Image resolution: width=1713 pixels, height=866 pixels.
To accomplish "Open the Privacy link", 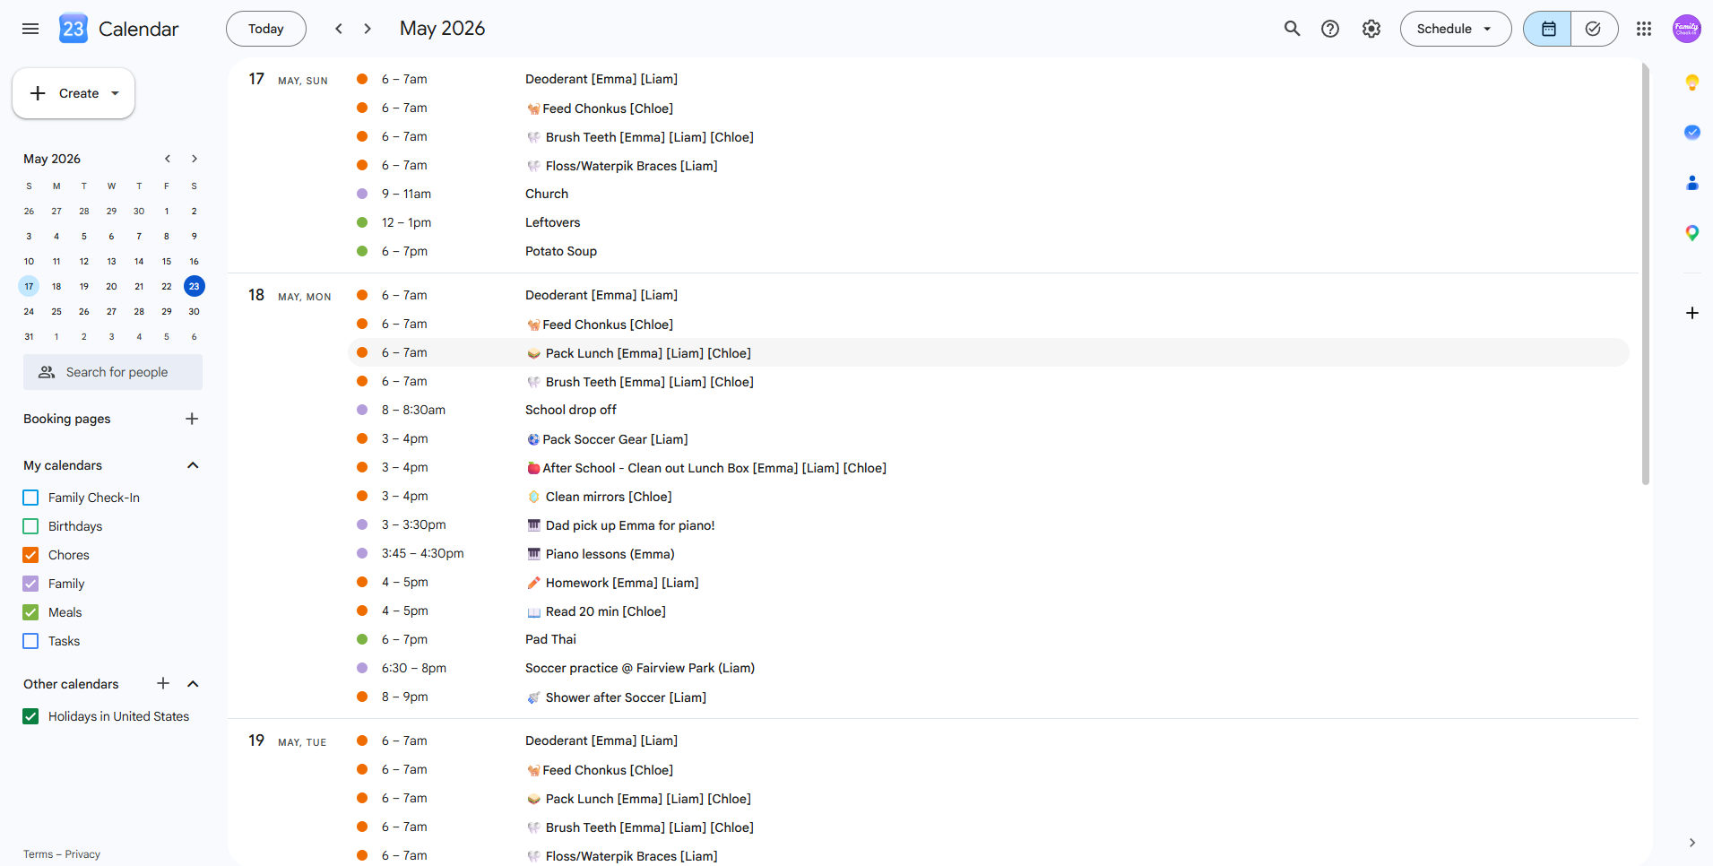I will (82, 854).
